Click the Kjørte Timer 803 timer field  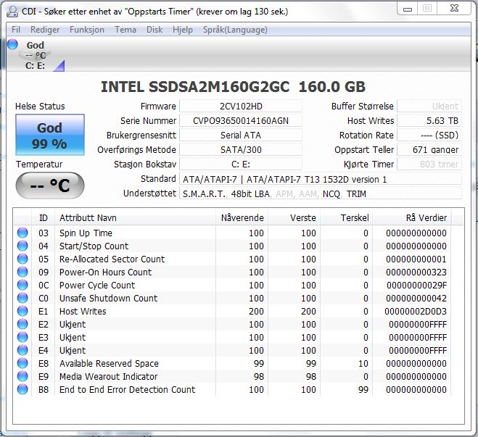tap(429, 165)
